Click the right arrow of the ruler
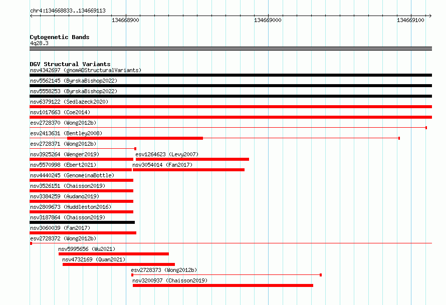Viewport: 446px width, 305px height. 430,16
